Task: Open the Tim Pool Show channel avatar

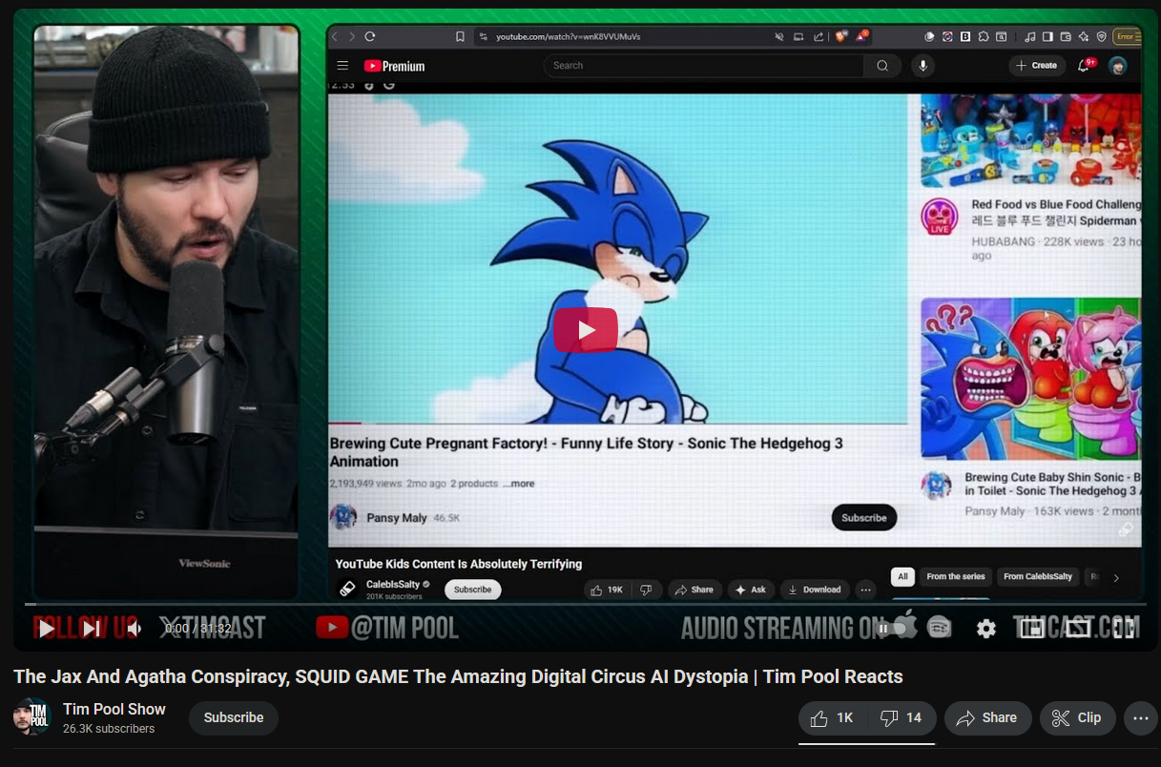Action: pos(31,717)
